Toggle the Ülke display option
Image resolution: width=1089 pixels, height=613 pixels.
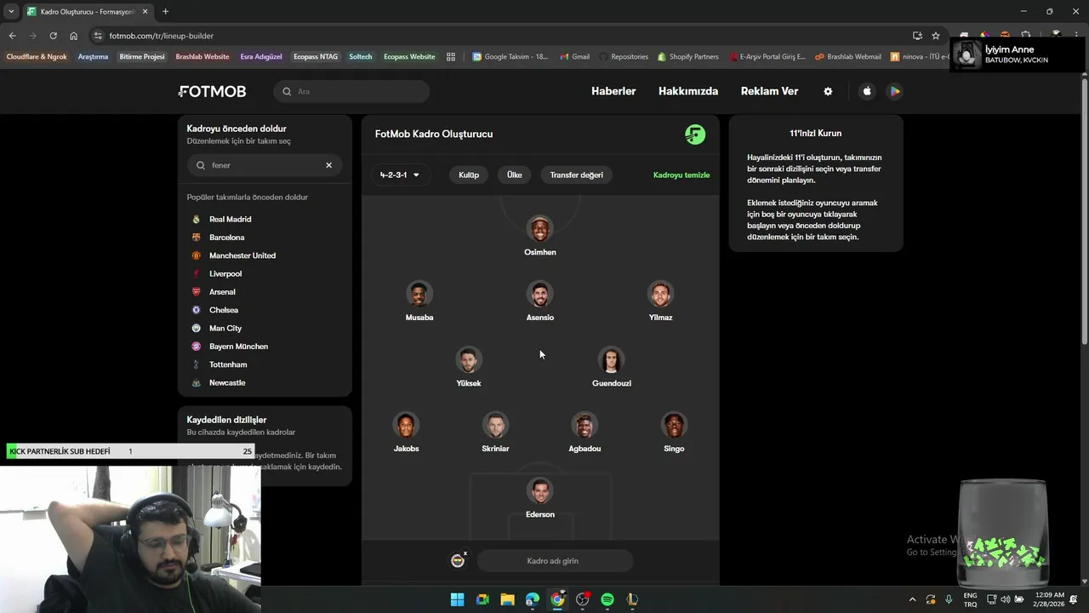[x=515, y=175]
